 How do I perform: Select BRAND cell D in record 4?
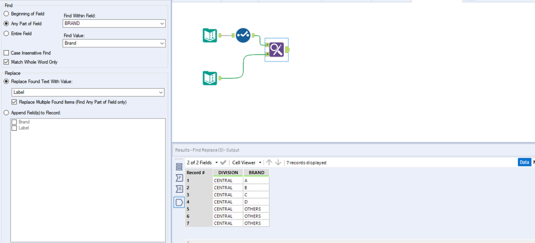256,202
